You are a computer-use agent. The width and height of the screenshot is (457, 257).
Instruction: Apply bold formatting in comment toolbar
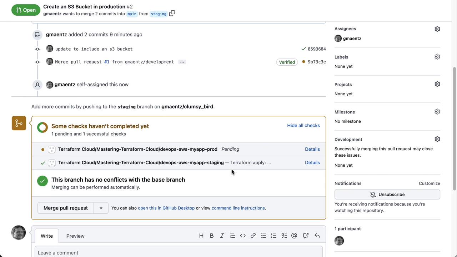point(212,236)
